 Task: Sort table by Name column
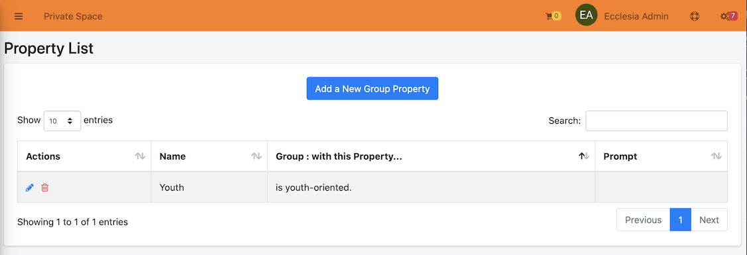(209, 156)
